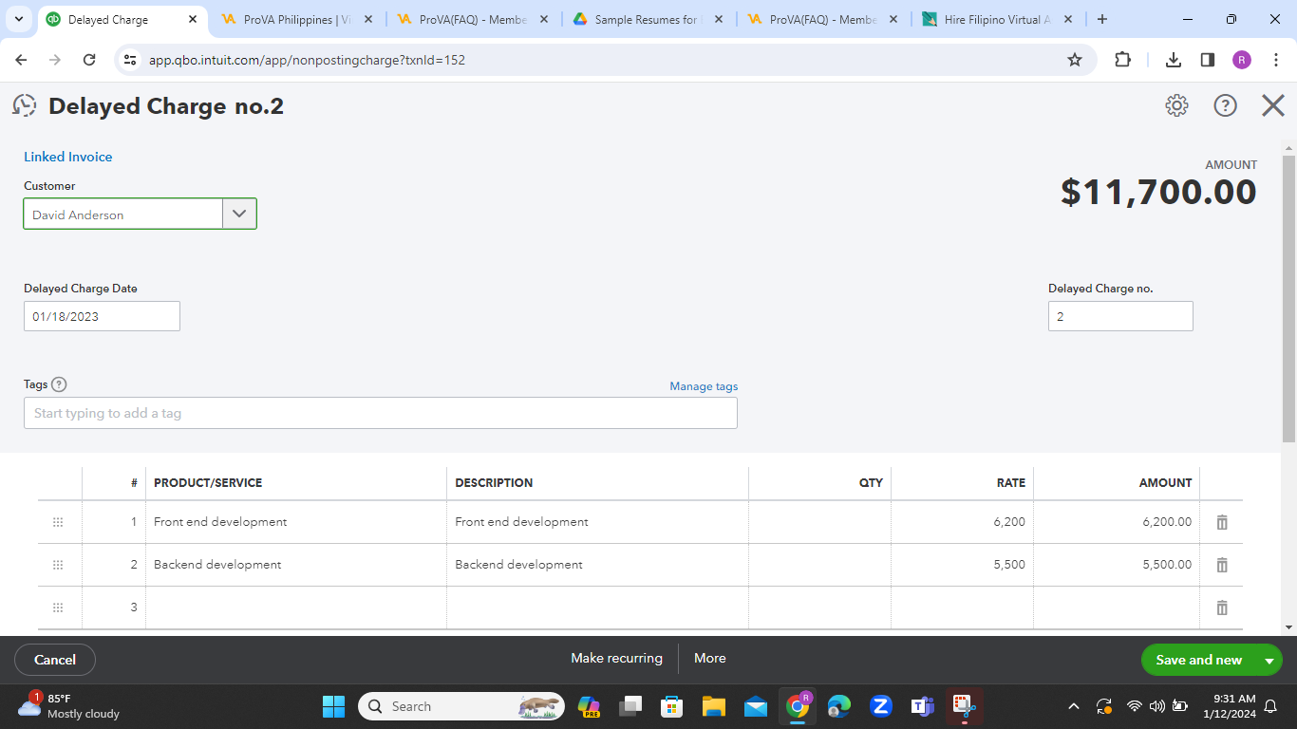1297x729 pixels.
Task: Expand the Customer dropdown arrow
Action: [239, 214]
